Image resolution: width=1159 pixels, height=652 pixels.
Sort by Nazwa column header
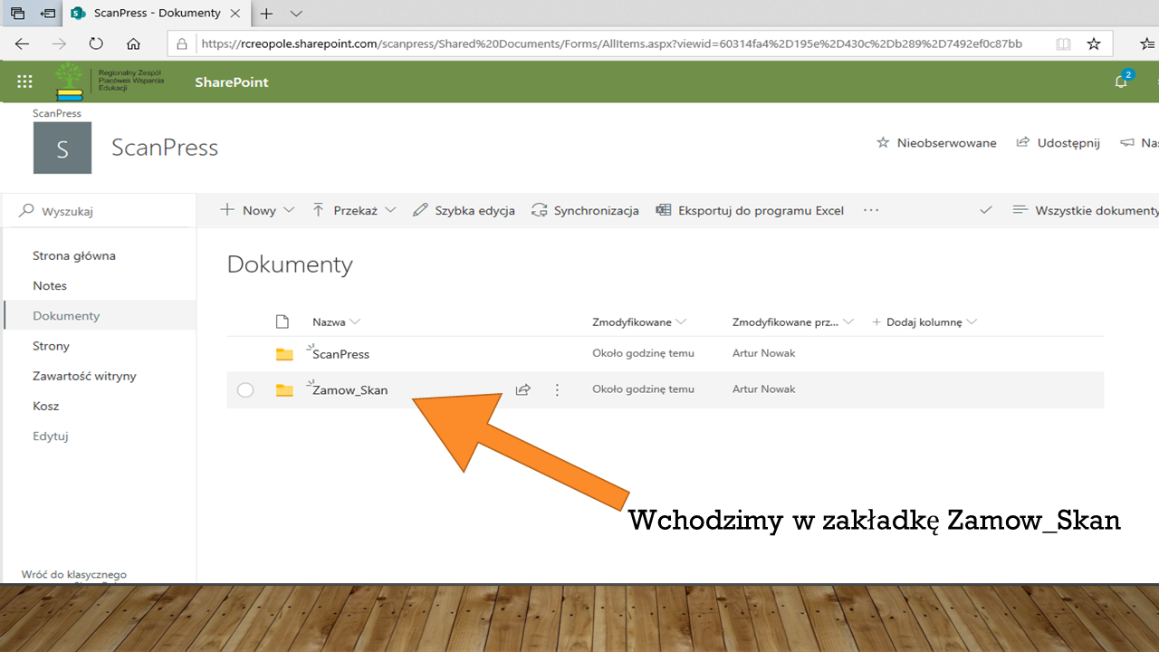336,322
